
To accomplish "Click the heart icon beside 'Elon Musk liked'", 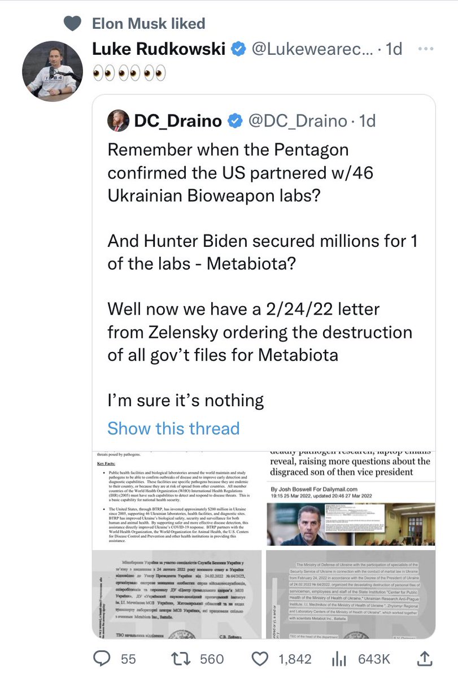I will (72, 23).
